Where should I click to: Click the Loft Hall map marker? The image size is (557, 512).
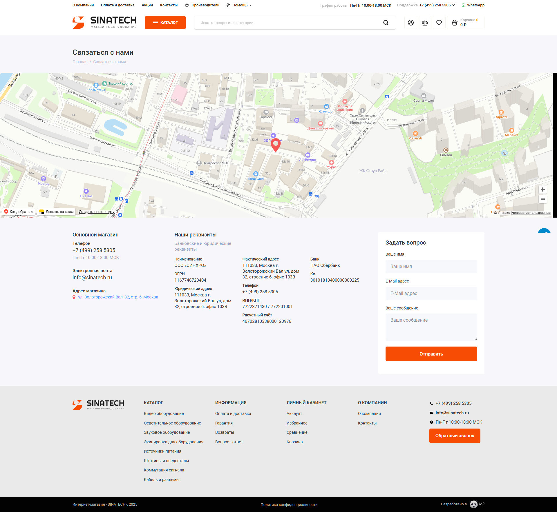86,191
